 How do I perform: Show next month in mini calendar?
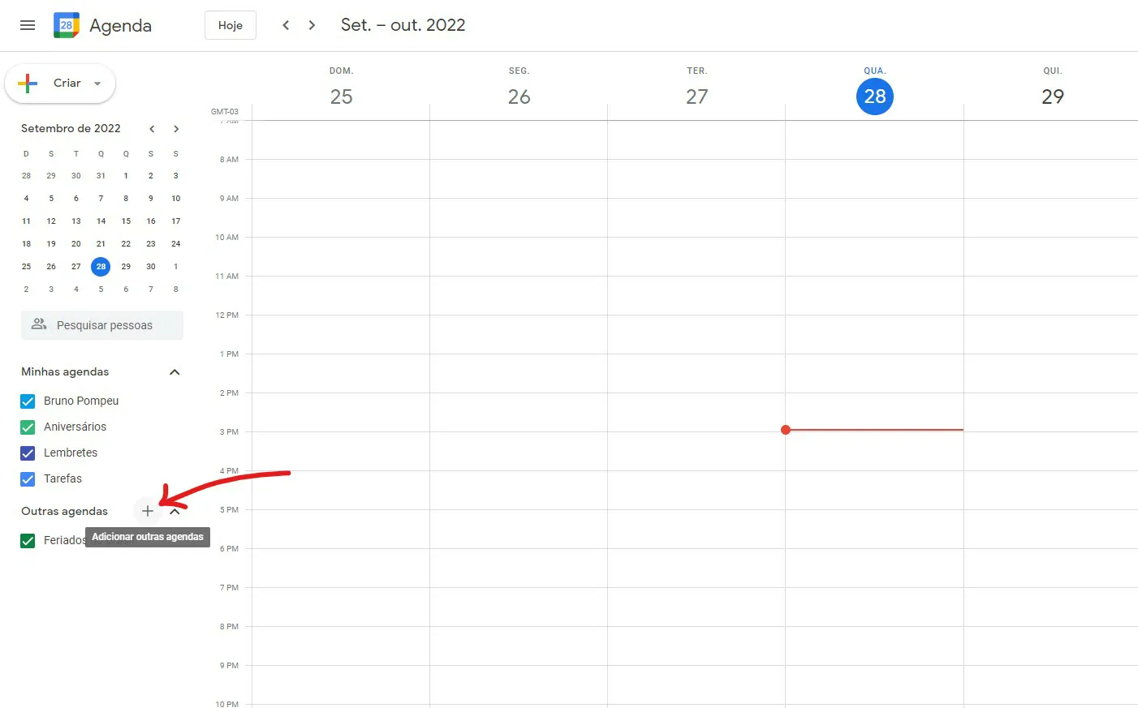176,129
